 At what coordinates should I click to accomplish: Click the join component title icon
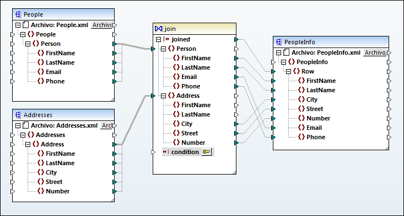tap(158, 29)
